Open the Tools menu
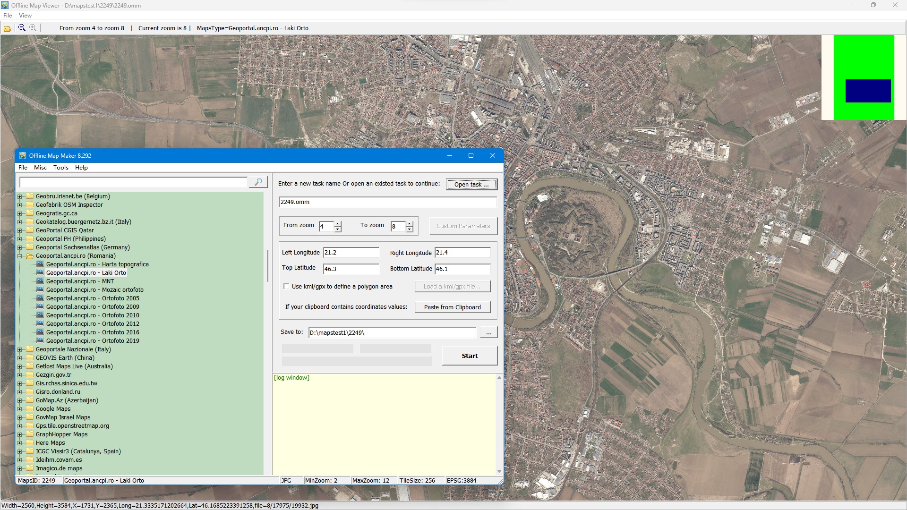The width and height of the screenshot is (907, 510). pyautogui.click(x=60, y=168)
